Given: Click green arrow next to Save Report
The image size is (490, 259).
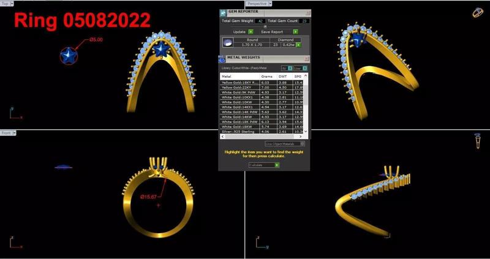Looking at the screenshot, I should tap(296, 32).
